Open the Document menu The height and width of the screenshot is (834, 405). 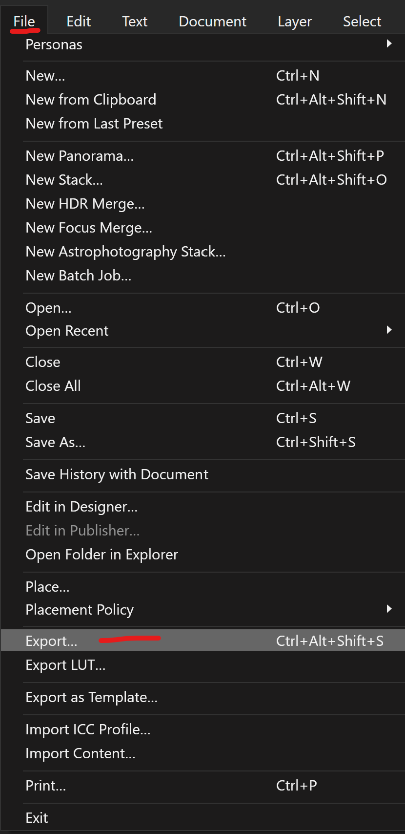(x=212, y=21)
